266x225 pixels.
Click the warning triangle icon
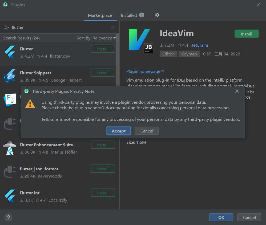click(x=30, y=103)
